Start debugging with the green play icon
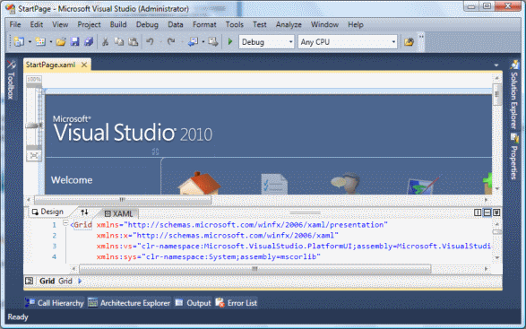This screenshot has width=526, height=329. point(230,42)
